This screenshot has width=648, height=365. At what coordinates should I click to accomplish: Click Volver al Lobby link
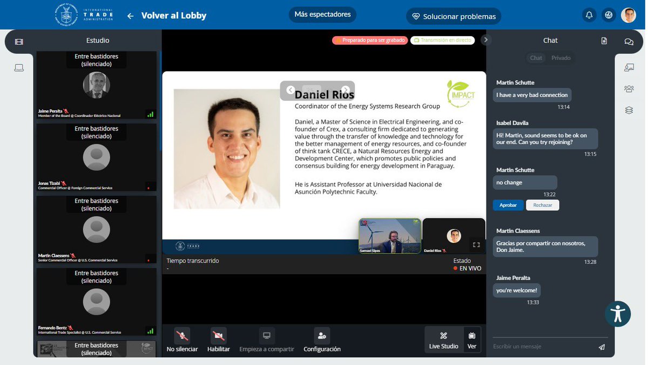click(174, 16)
